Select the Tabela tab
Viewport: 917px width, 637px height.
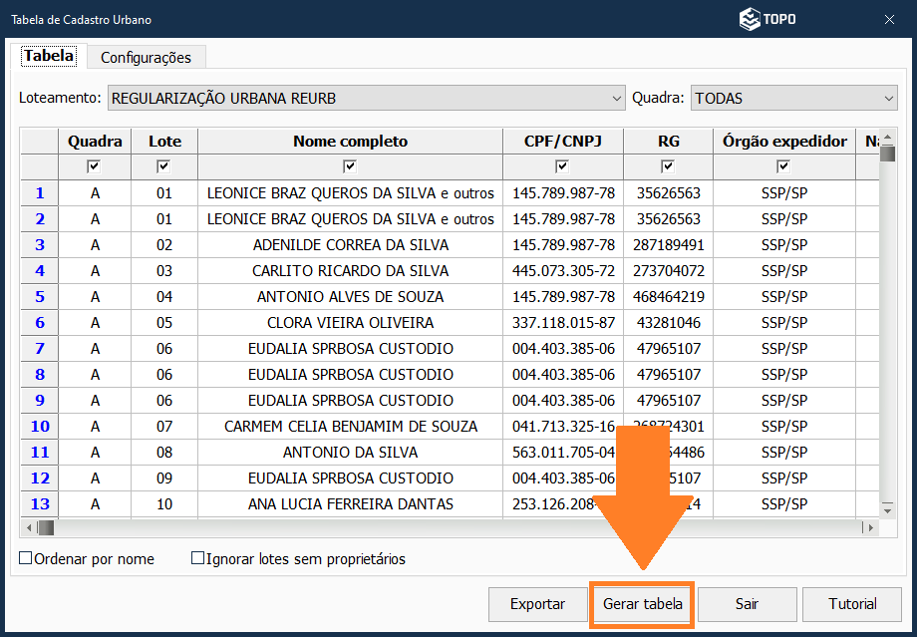(x=49, y=57)
